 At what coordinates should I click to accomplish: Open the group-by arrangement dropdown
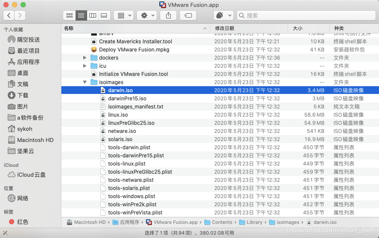[124, 16]
